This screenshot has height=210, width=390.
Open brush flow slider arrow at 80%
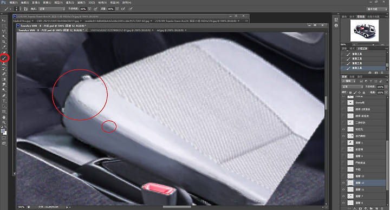tap(117, 9)
